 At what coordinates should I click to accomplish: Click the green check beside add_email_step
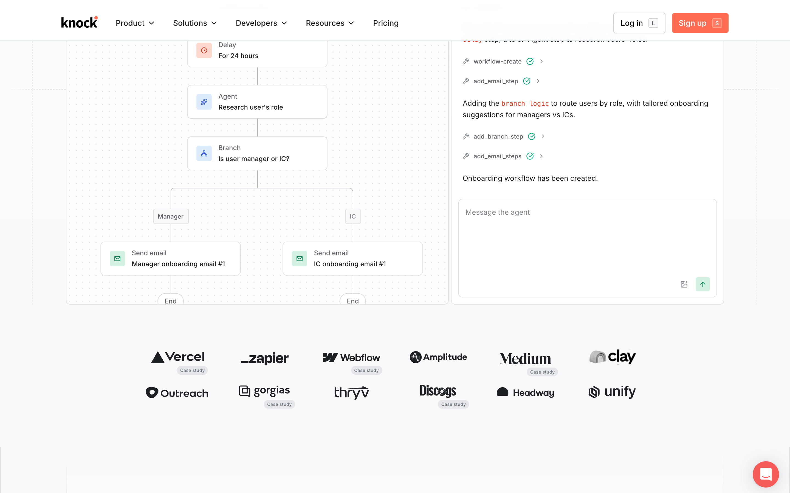[x=527, y=81]
